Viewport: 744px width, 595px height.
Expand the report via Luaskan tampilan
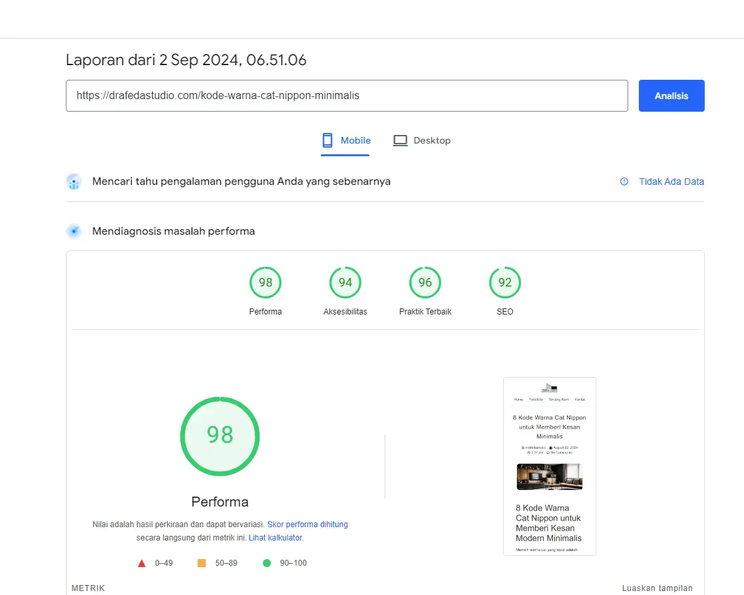pos(657,588)
